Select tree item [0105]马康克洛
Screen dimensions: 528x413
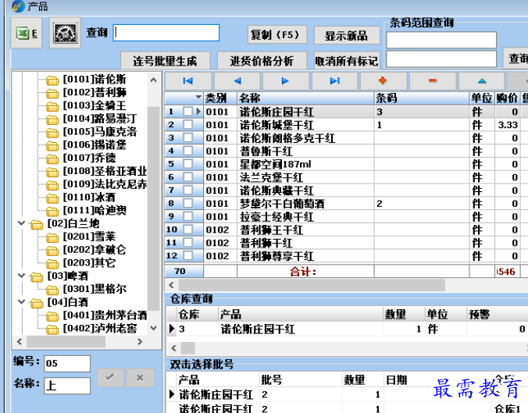pyautogui.click(x=100, y=131)
